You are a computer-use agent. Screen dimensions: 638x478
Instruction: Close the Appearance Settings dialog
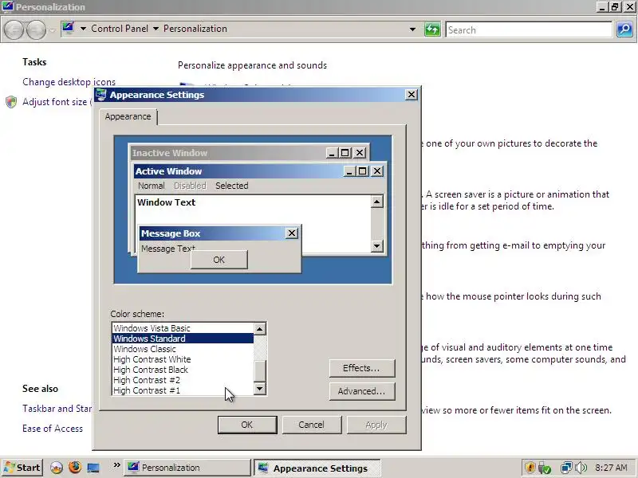click(x=412, y=95)
